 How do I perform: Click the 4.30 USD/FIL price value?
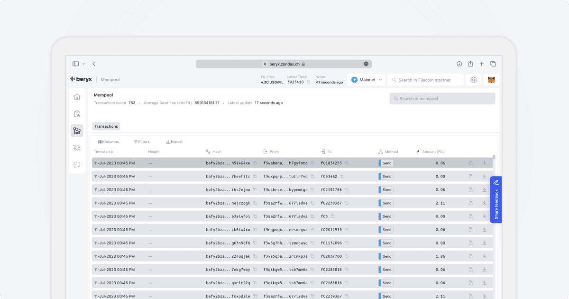click(x=272, y=82)
